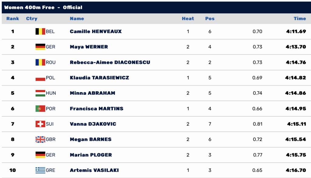
Task: Click the Hungary flag icon
Action: (40, 93)
